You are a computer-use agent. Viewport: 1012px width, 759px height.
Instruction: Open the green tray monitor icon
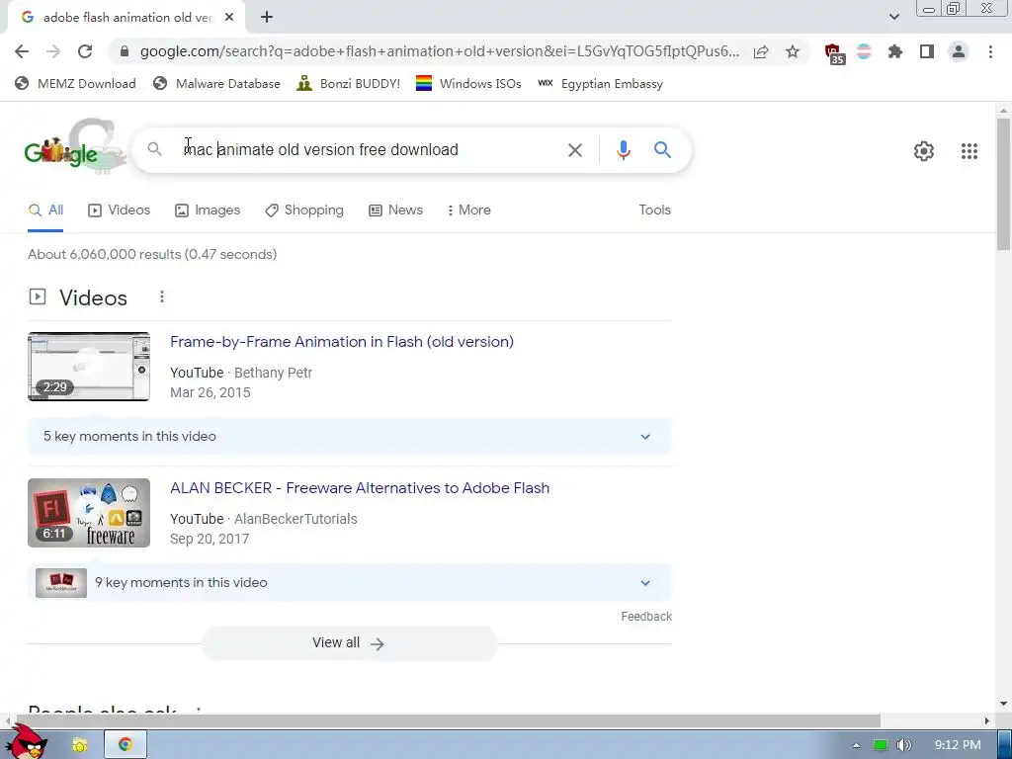pyautogui.click(x=881, y=745)
